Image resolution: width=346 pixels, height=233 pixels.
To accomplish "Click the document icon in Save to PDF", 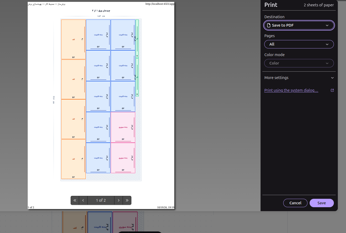I will point(269,25).
